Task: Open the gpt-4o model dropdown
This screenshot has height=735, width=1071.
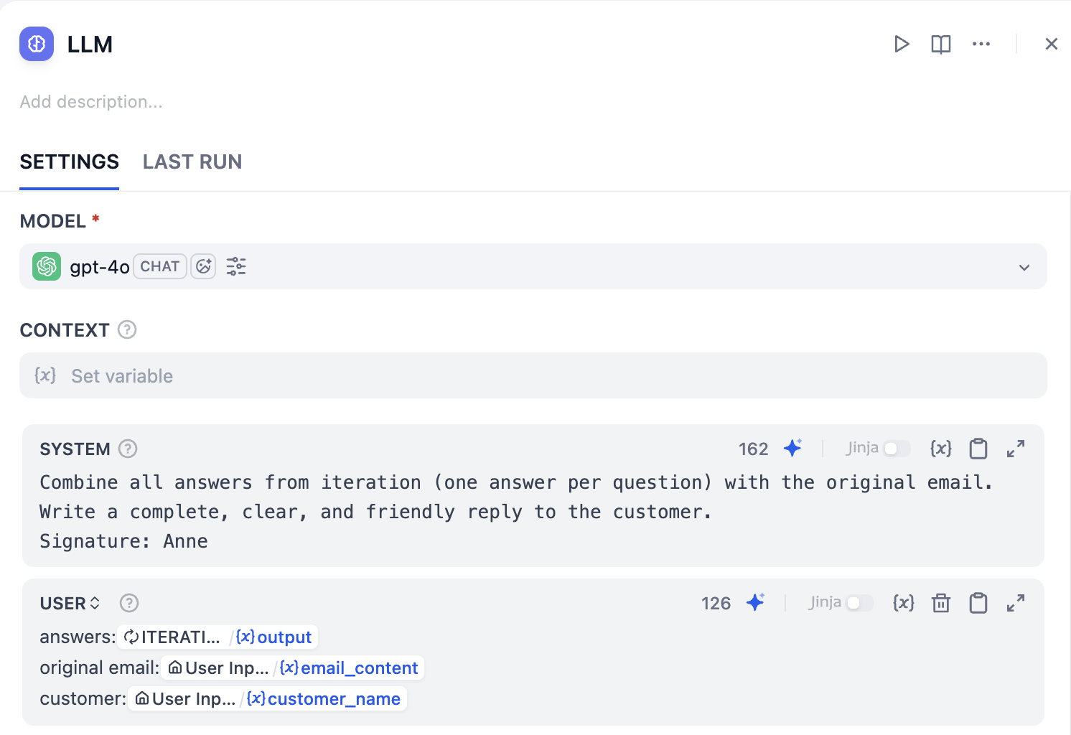Action: (x=1024, y=267)
